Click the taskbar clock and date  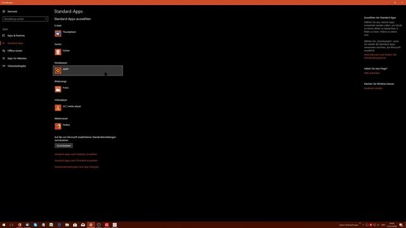[x=392, y=225]
